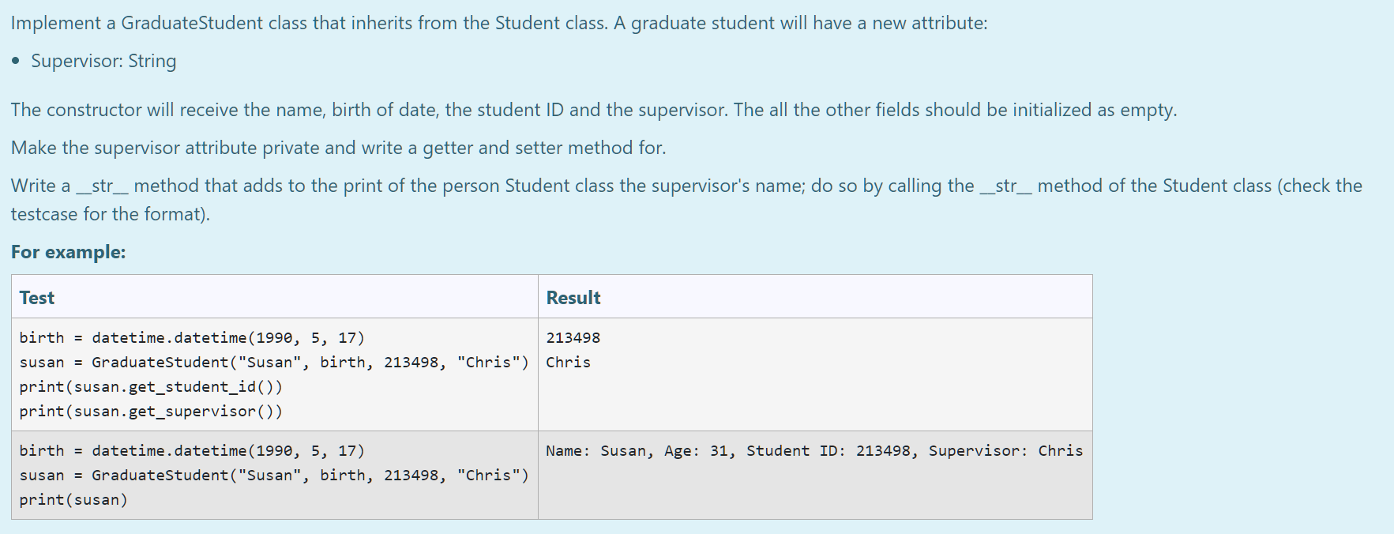
Task: Click the "The constructor will receive" paragraph
Action: 593,110
